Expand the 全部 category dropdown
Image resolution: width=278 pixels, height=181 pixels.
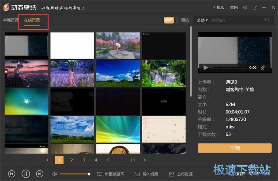click(202, 20)
